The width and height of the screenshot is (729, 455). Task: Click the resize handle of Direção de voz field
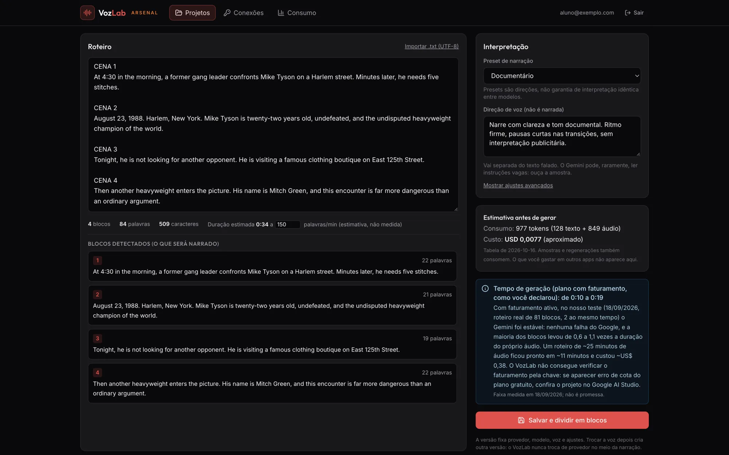(x=638, y=154)
